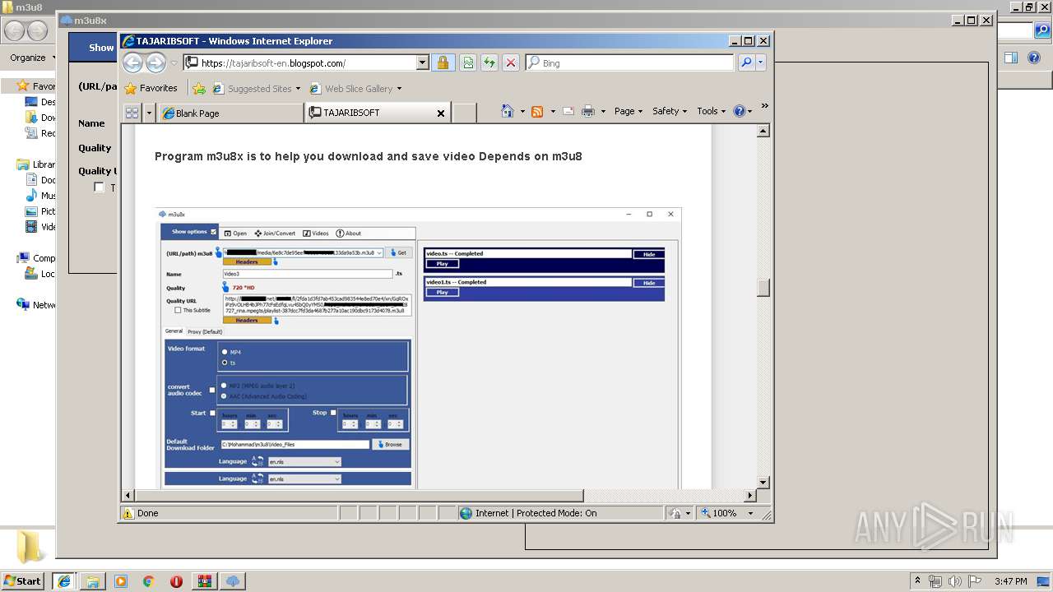Image resolution: width=1053 pixels, height=592 pixels.
Task: Toggle 'This' checkbox in m3u8x window
Action: point(99,187)
